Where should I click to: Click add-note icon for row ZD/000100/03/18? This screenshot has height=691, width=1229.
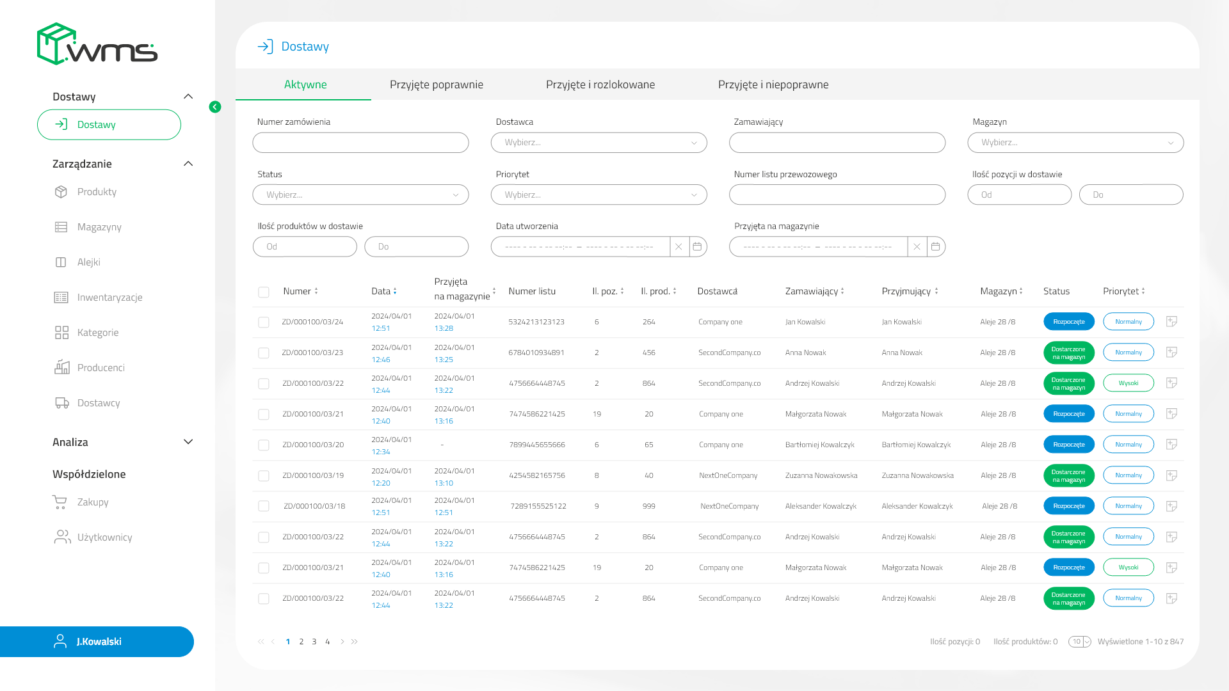[x=1171, y=506]
